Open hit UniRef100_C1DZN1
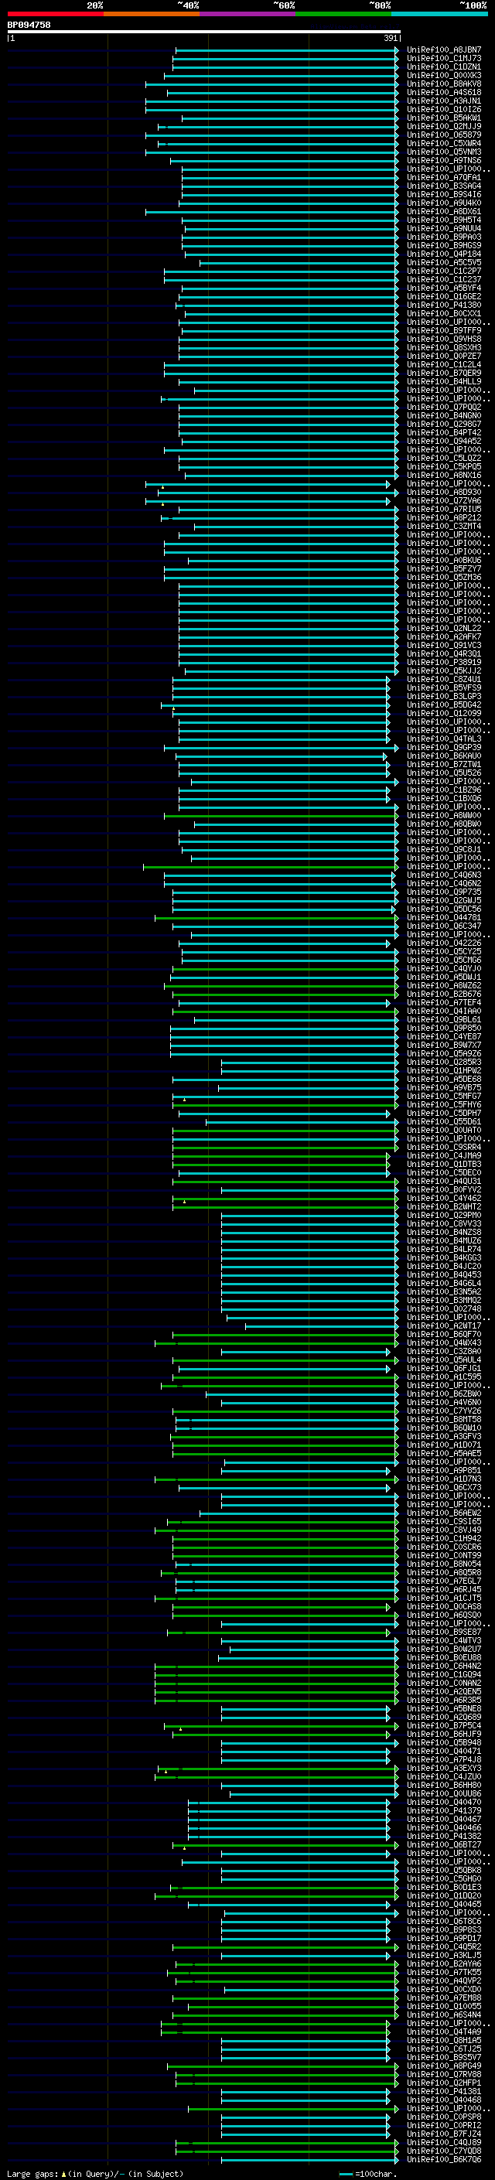 pyautogui.click(x=444, y=67)
